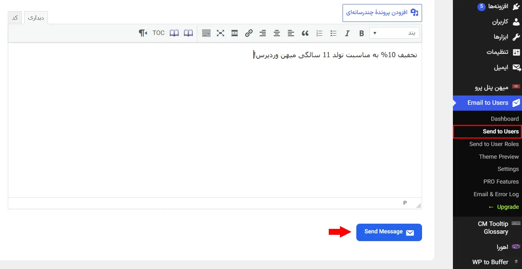The height and width of the screenshot is (269, 522).
Task: Align text to the left
Action: [x=291, y=33]
